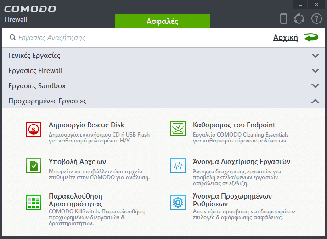This screenshot has width=327, height=239.
Task: Click the search magnifier icon
Action: [x=13, y=37]
